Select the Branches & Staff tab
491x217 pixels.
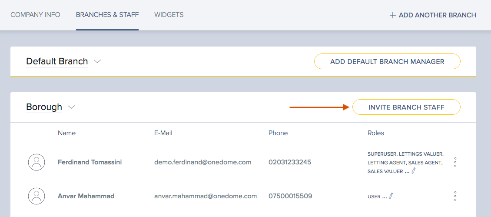(107, 15)
